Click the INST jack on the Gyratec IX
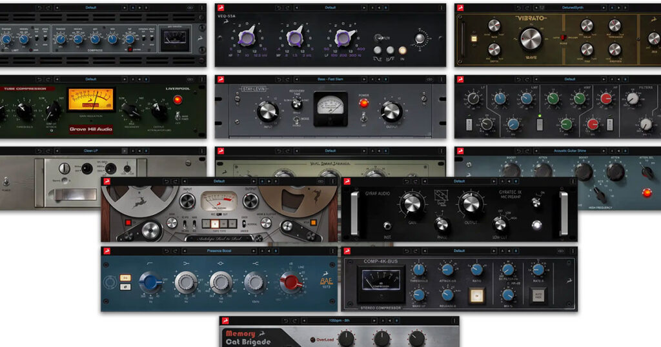661x347 pixels. click(387, 226)
